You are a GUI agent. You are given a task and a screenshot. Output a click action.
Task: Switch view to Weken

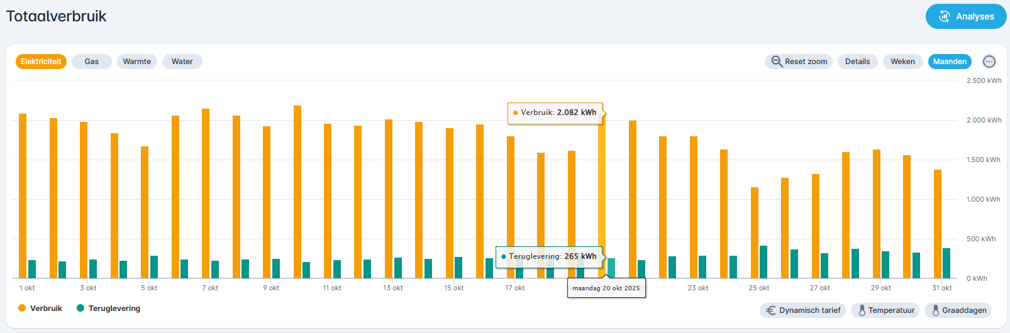pyautogui.click(x=902, y=62)
